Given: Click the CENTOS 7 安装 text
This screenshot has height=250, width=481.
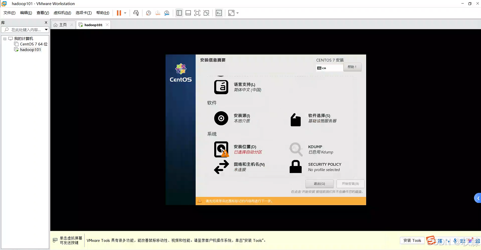Looking at the screenshot, I should coord(330,60).
